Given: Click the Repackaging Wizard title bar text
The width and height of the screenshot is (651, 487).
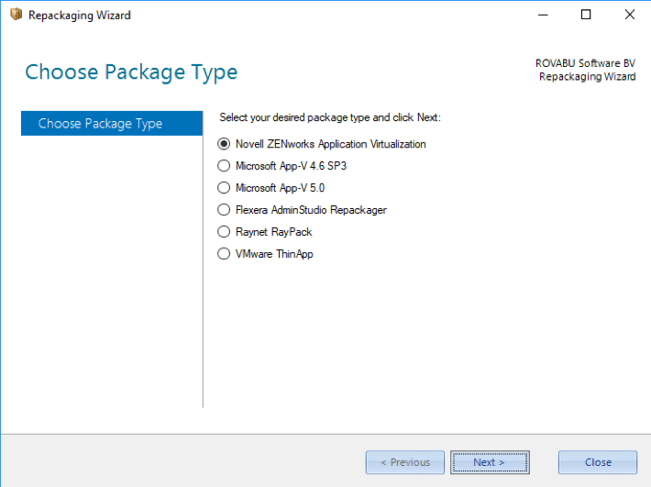Looking at the screenshot, I should coord(79,16).
